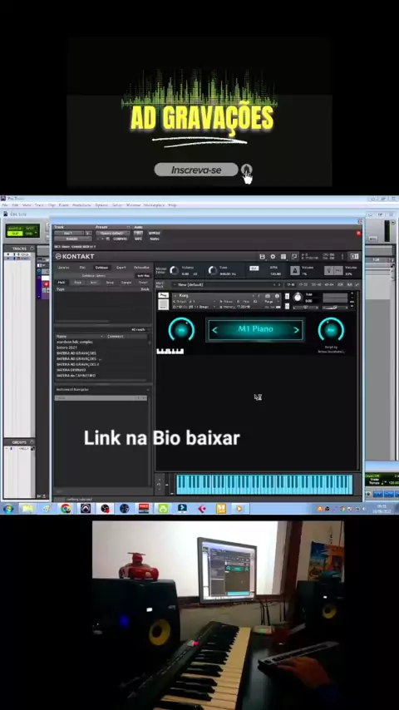Switch to the Libraries browser tab
This screenshot has height=710, width=399.
[x=63, y=268]
